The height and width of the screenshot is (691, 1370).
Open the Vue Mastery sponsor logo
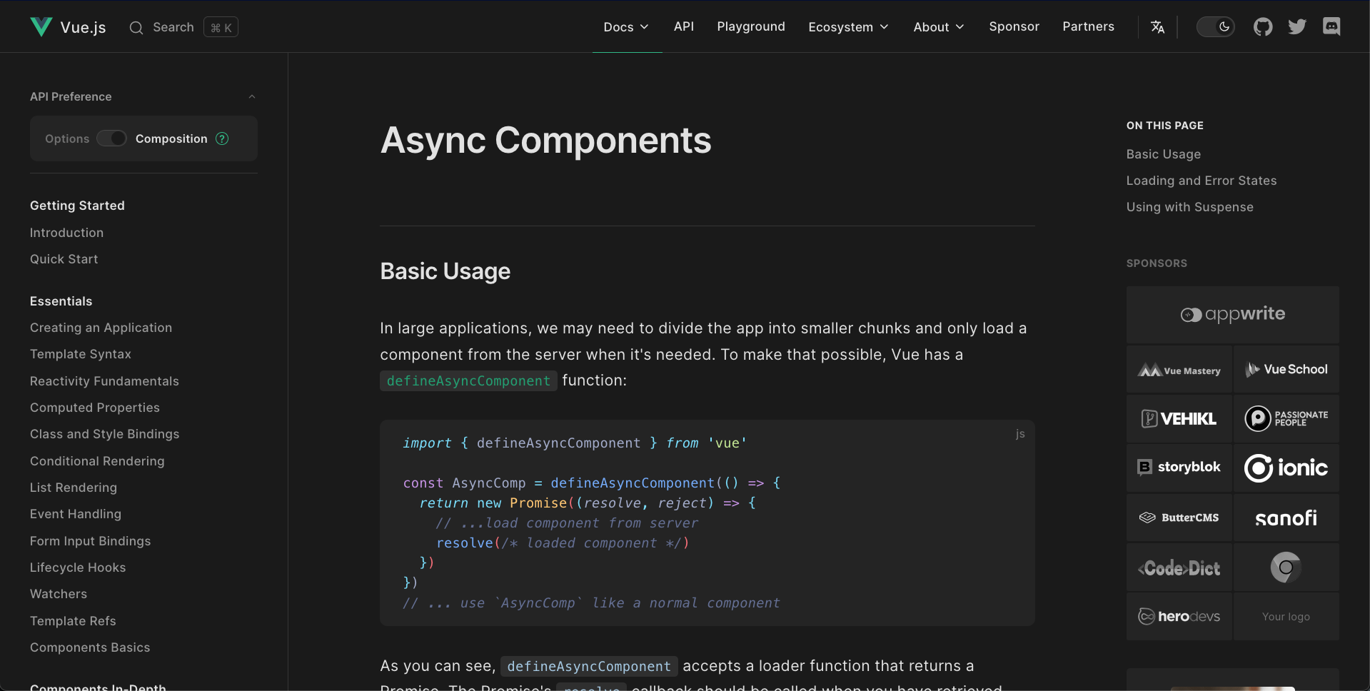tap(1179, 370)
